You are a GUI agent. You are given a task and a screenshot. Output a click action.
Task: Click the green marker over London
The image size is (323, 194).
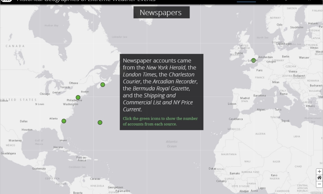254,60
